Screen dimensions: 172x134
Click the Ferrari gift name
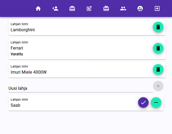17,48
